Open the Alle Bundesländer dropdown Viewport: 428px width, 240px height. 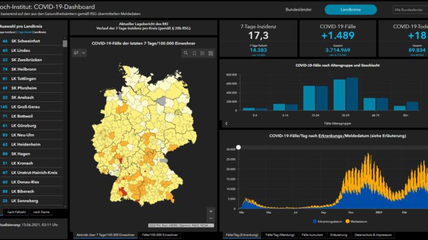[x=410, y=9]
